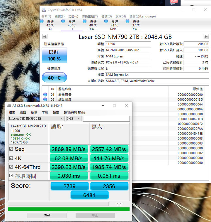Toggle the 4K benchmark checkbox
Screen dimensions: 211x222
click(x=11, y=158)
